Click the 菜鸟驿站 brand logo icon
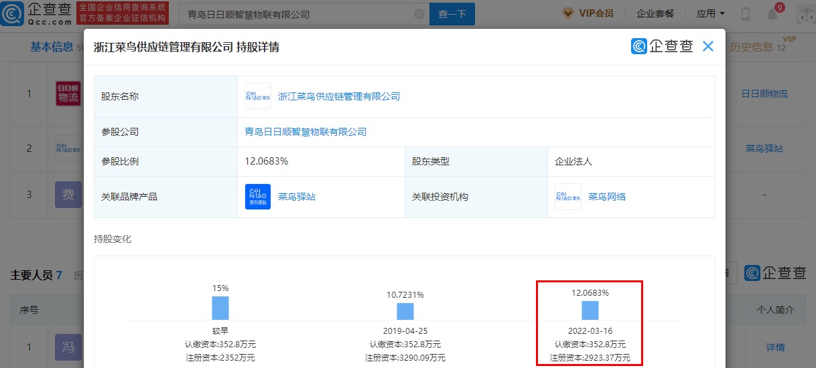 tap(258, 197)
